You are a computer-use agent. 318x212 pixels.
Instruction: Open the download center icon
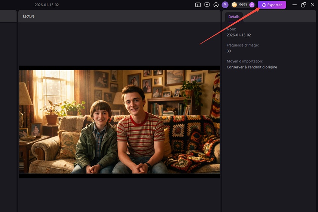tap(216, 5)
